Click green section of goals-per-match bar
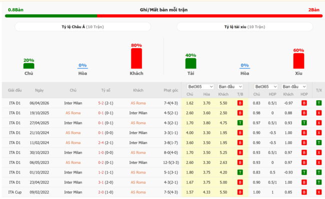This screenshot has width=325, height=199. (51, 16)
